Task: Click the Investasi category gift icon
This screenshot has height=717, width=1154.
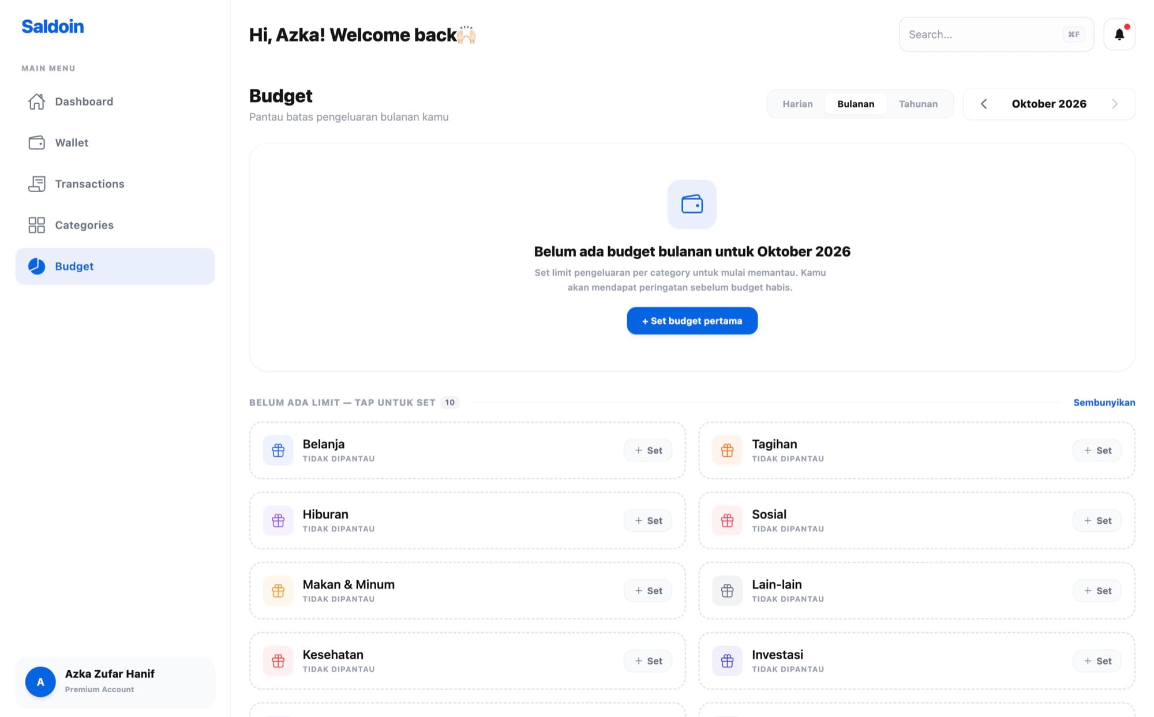Action: (727, 661)
